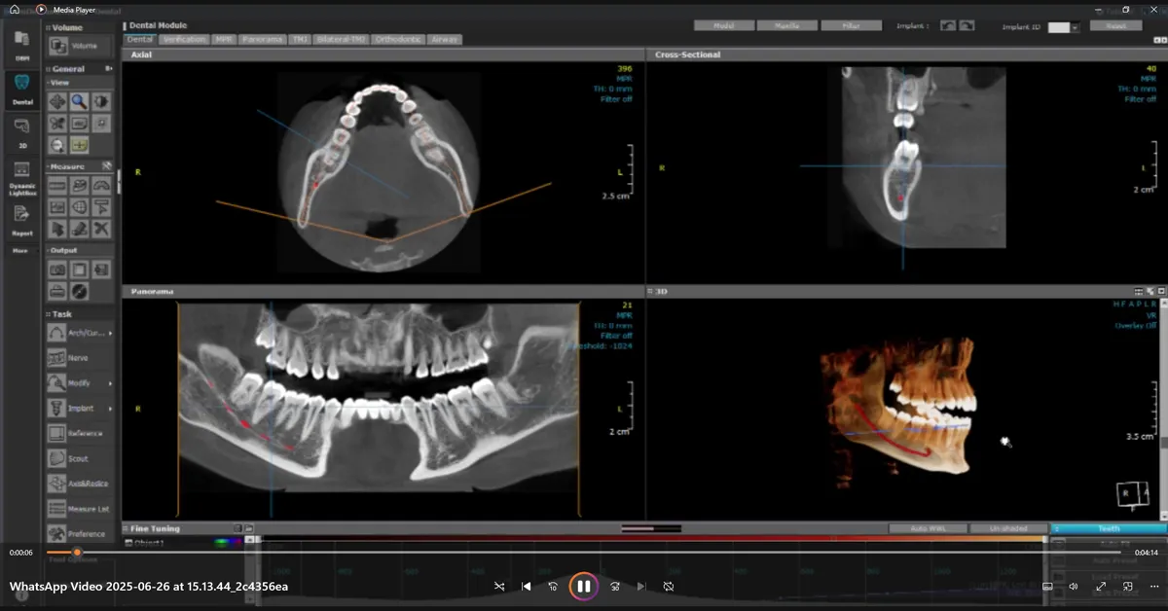Expand the Arch/Curve task submenu
Screen dimensions: 1168x611
pyautogui.click(x=110, y=334)
